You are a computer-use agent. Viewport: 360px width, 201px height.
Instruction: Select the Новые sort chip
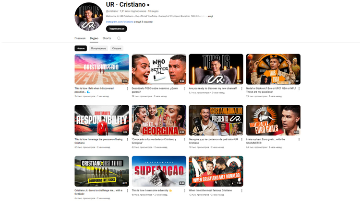coord(81,48)
